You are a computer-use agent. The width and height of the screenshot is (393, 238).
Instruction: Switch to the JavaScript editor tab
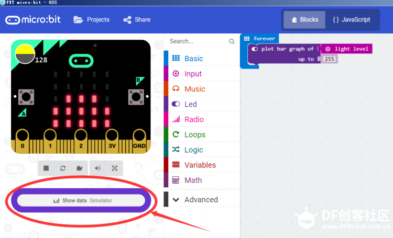tap(352, 20)
